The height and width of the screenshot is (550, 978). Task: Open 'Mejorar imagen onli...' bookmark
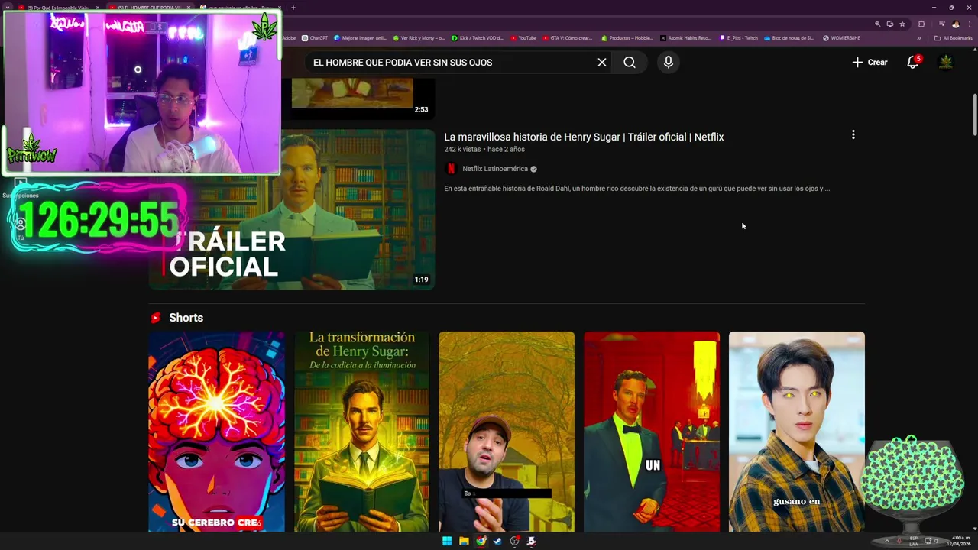coord(361,38)
